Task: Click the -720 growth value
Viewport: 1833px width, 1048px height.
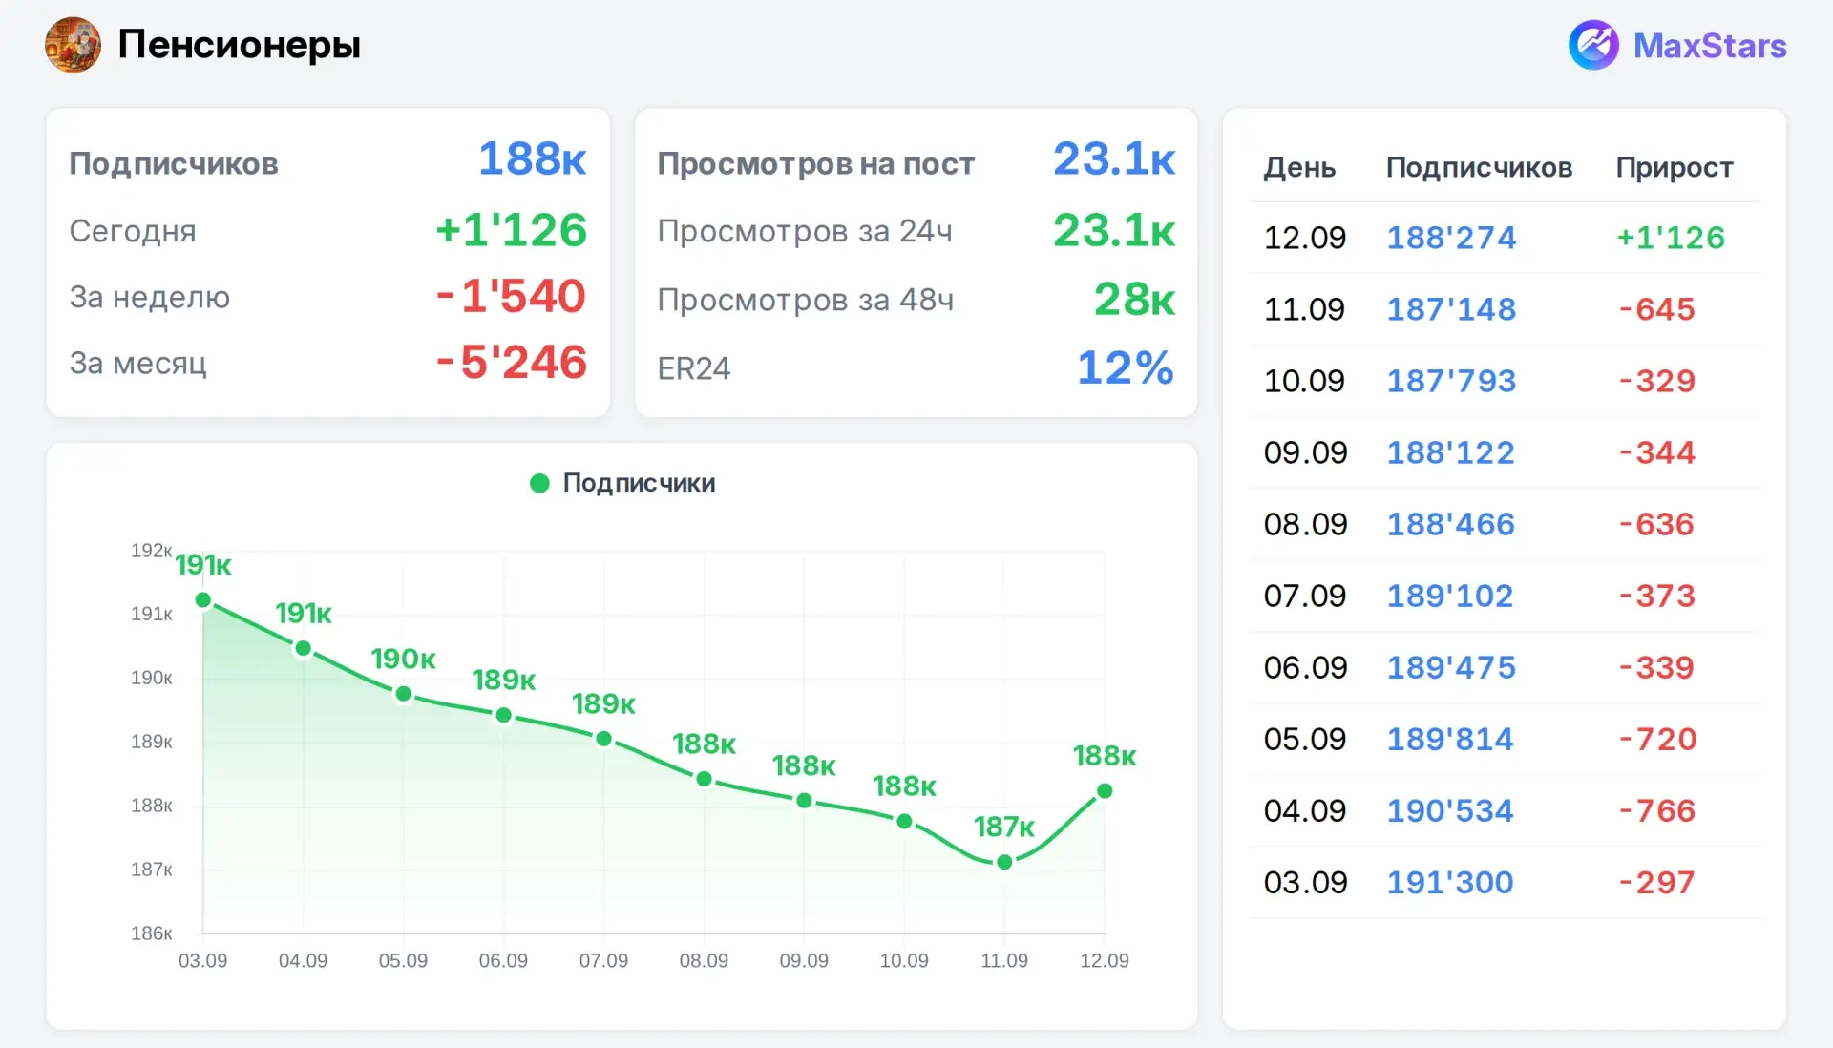Action: pyautogui.click(x=1657, y=739)
